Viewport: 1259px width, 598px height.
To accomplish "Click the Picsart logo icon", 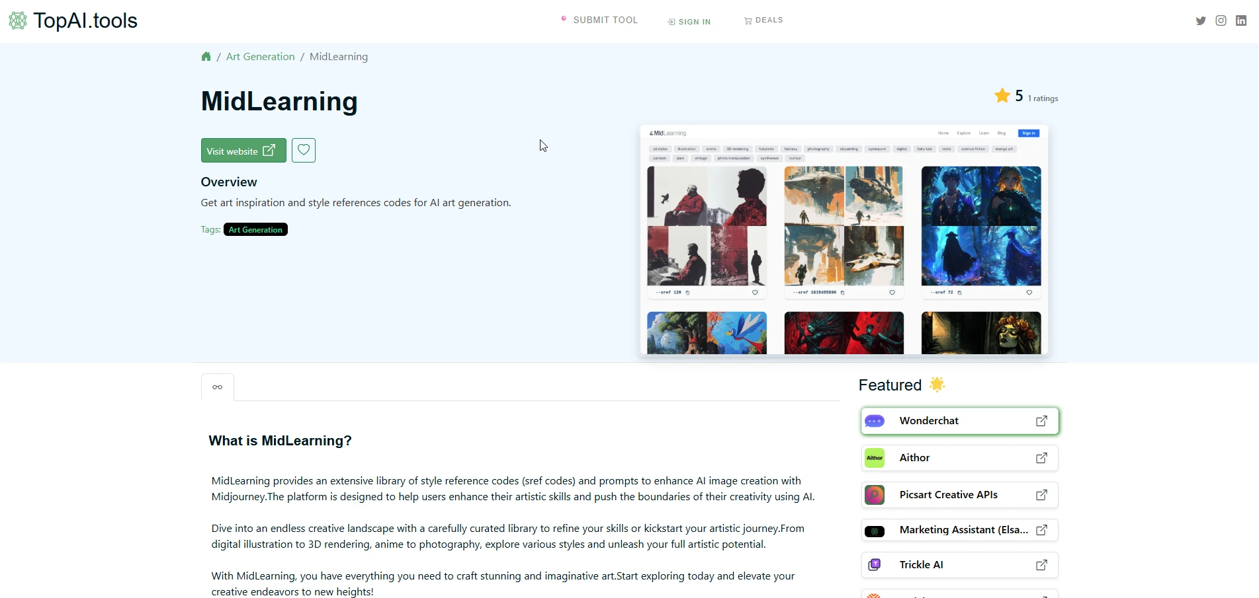I will [875, 495].
